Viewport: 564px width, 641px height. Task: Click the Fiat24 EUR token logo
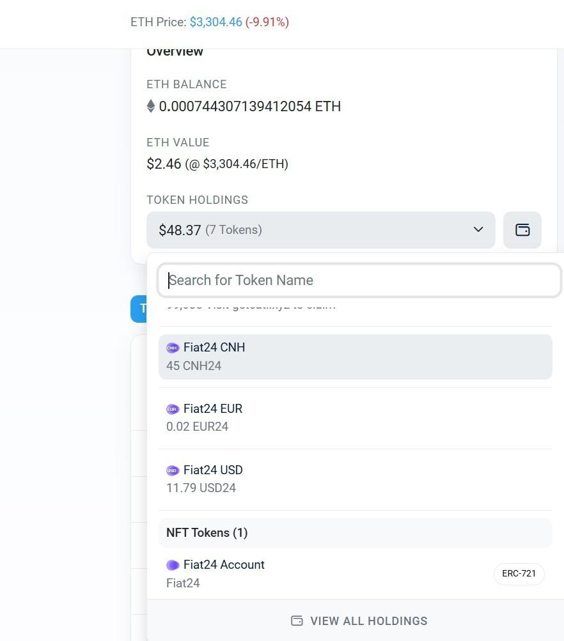172,408
